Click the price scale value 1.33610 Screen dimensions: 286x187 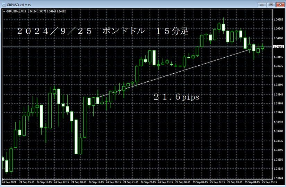(x=278, y=169)
